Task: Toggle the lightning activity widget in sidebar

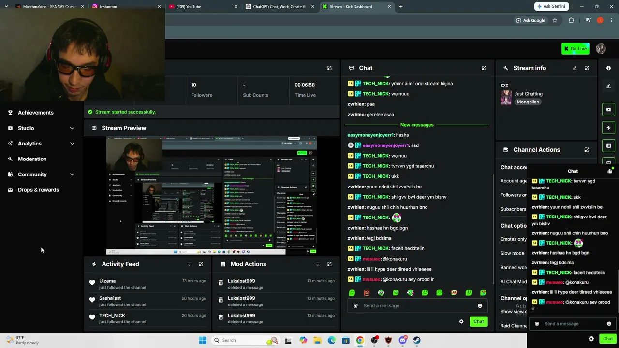Action: pos(608,128)
